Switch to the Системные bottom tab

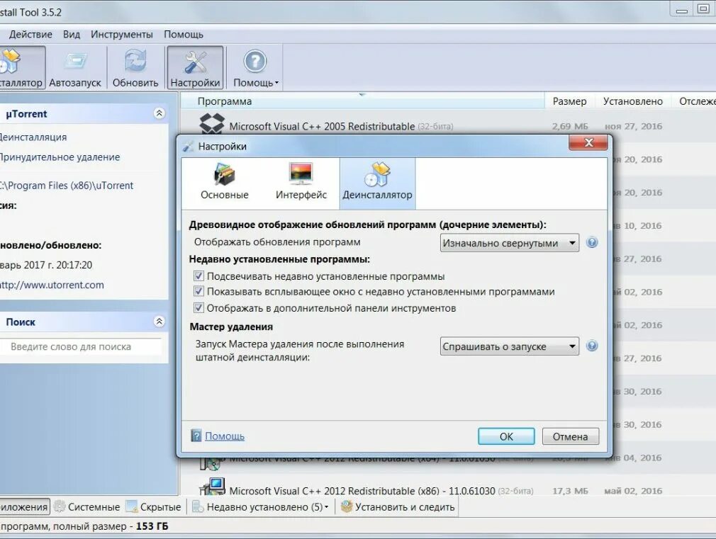tap(86, 506)
